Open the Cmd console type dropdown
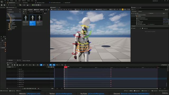 click(x=18, y=91)
